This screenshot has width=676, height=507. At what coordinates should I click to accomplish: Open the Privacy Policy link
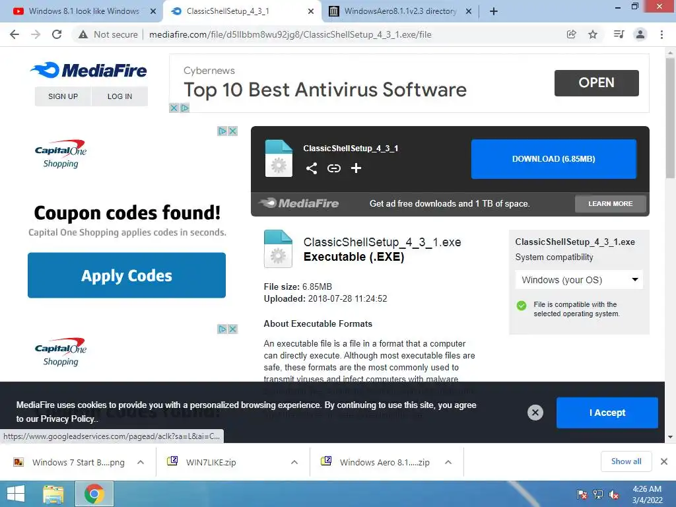(69, 419)
